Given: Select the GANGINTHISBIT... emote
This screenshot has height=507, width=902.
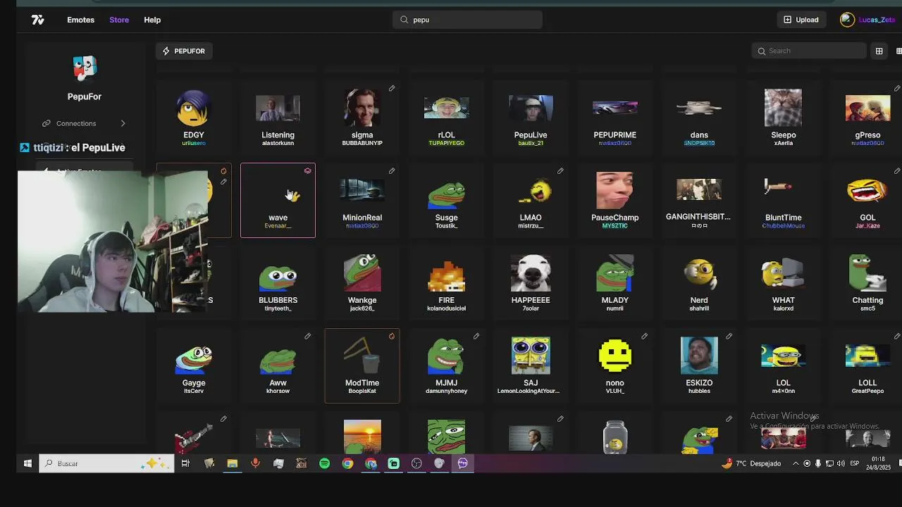Looking at the screenshot, I should (x=699, y=200).
